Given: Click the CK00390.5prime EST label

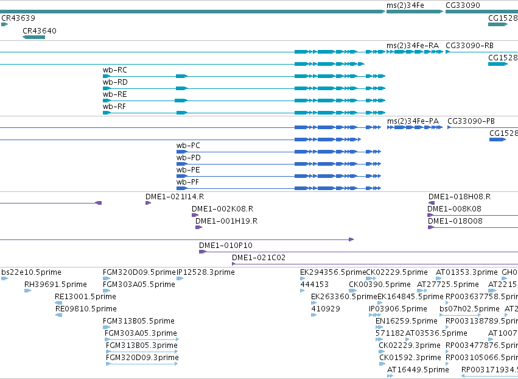Looking at the screenshot, I should (380, 285).
